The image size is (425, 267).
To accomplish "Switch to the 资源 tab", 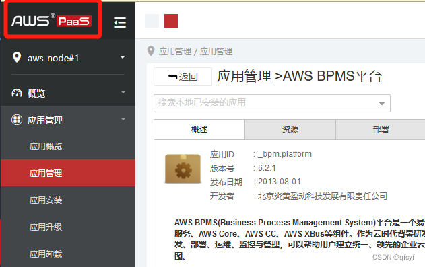I will pos(290,130).
